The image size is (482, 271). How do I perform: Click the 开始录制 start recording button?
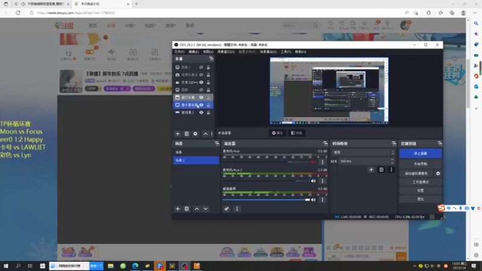point(420,164)
